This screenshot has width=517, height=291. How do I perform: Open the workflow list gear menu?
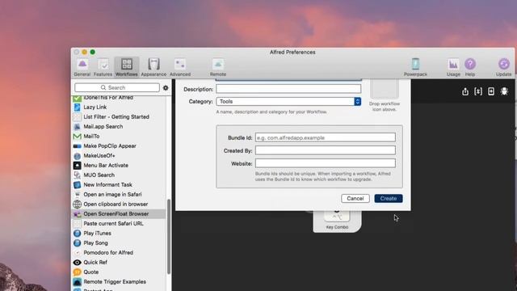[x=166, y=88]
